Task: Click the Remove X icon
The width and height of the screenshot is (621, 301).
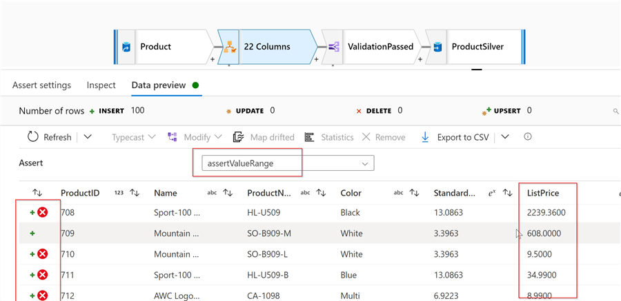Action: coord(366,137)
